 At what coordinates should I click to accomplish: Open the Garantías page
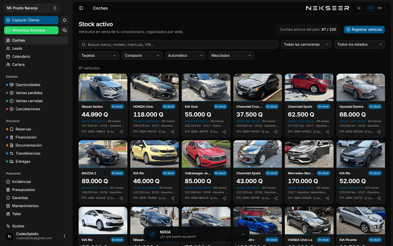36,198
